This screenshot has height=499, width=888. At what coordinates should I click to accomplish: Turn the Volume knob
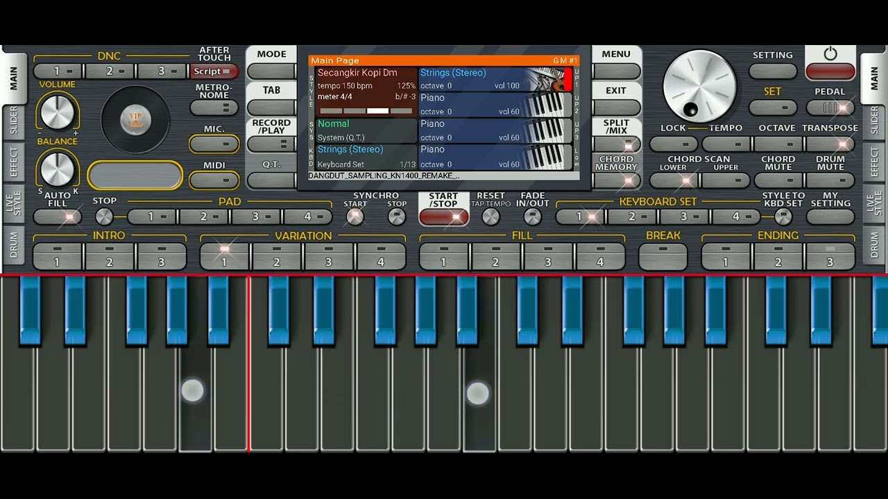(58, 112)
